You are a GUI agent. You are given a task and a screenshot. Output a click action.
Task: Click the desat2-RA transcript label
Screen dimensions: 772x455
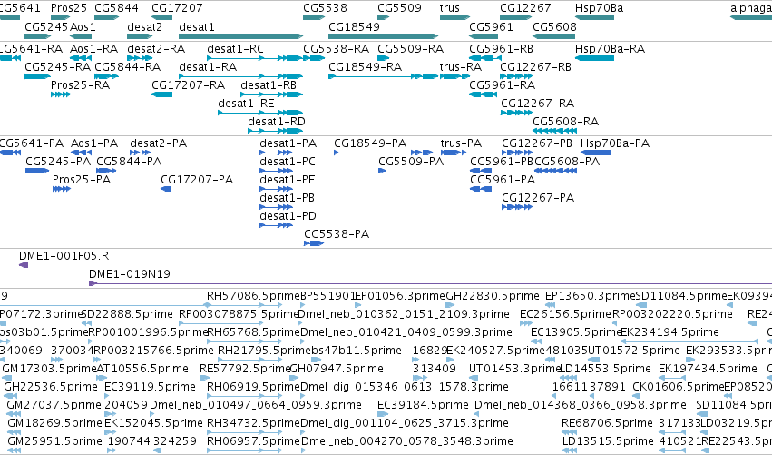[156, 49]
